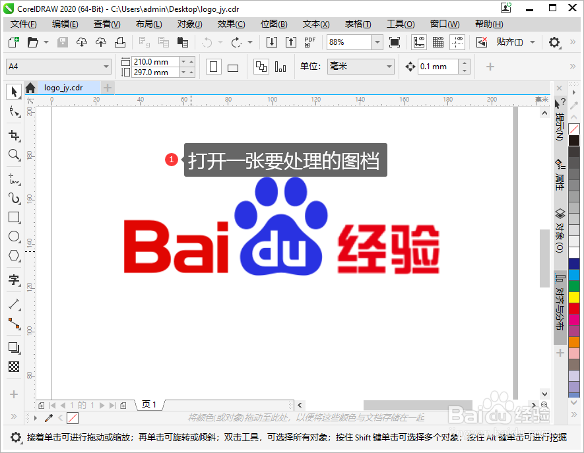Toggle Show guidelines button
This screenshot has height=453, width=584.
click(457, 42)
